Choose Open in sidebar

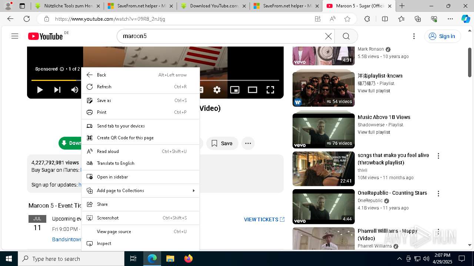[140, 177]
